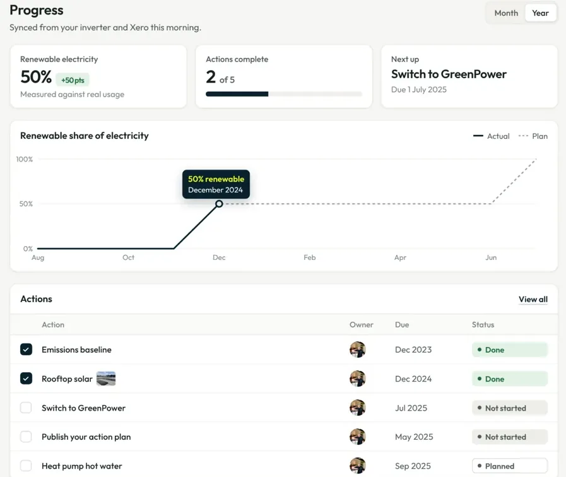Click the owner avatar for Publish your action plan
566x477 pixels.
358,437
